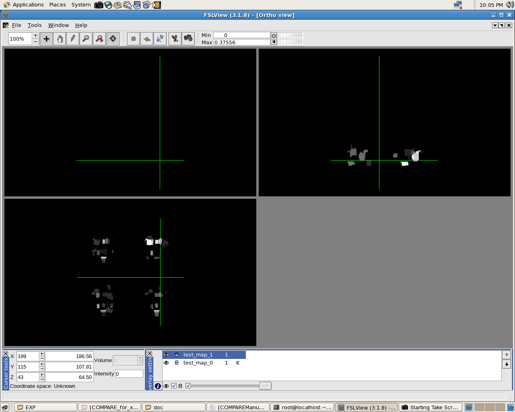
Task: Hide the test_map_1 overlay with eye icon
Action: [166, 355]
